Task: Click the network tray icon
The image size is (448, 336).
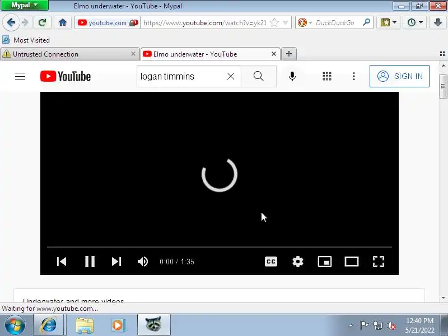Action: tap(378, 325)
